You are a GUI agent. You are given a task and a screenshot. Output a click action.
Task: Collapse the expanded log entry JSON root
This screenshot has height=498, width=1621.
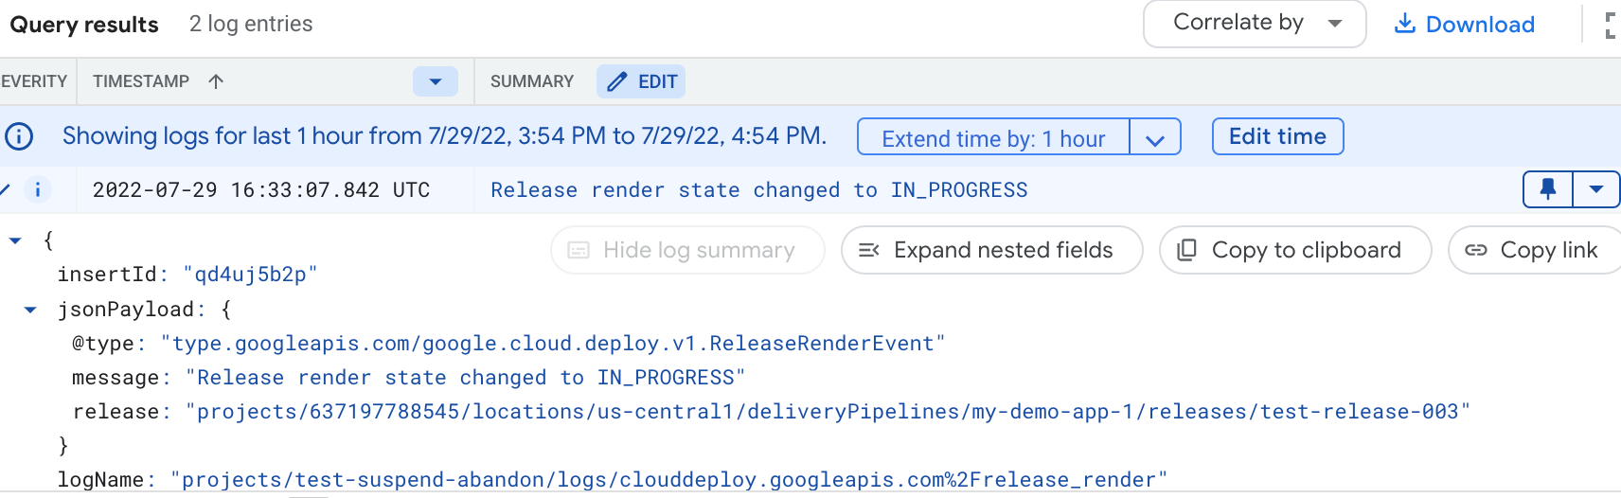tap(15, 240)
